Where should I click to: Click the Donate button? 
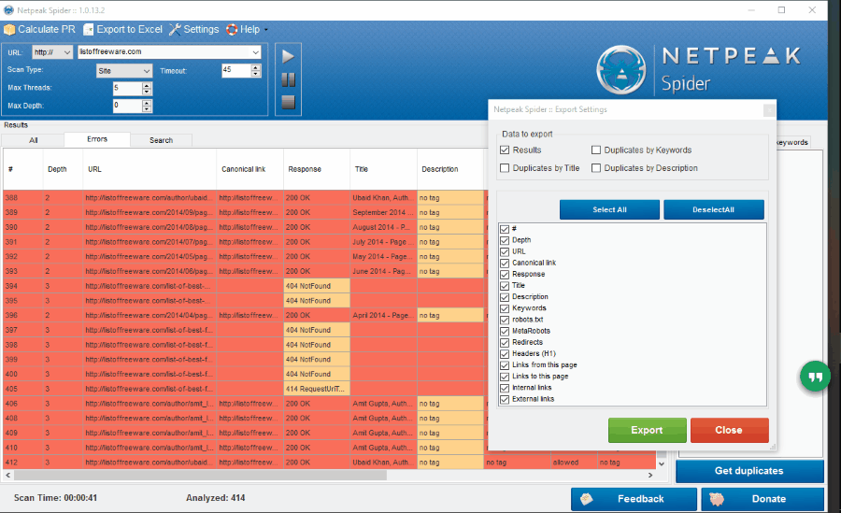(x=763, y=499)
